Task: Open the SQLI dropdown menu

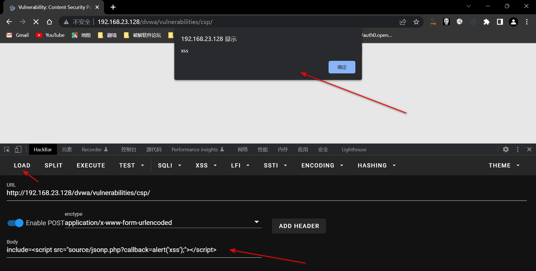Action: (x=169, y=166)
